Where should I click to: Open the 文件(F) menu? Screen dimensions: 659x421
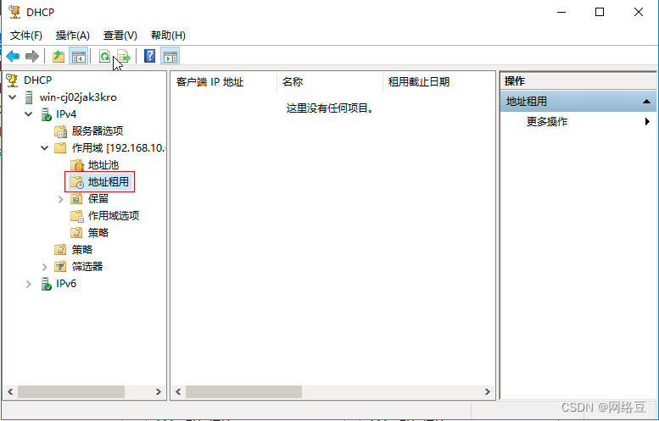[x=26, y=36]
